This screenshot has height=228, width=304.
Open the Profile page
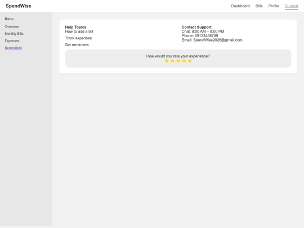click(274, 6)
